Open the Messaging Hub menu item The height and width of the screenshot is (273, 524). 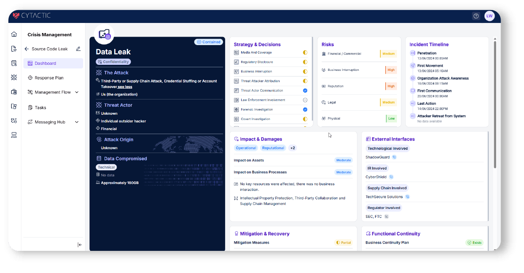[53, 122]
